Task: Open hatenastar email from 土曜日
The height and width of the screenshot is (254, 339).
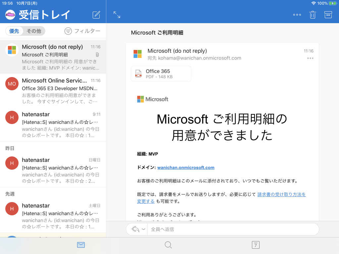Action: [53, 216]
